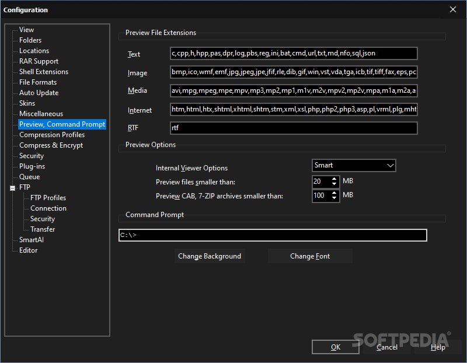Edit CAB, 7-ZIP archive size value 100
This screenshot has height=363, width=467.
tap(321, 196)
